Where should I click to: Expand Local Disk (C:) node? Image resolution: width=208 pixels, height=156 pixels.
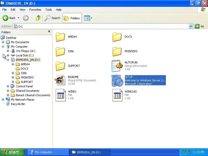[8, 55]
